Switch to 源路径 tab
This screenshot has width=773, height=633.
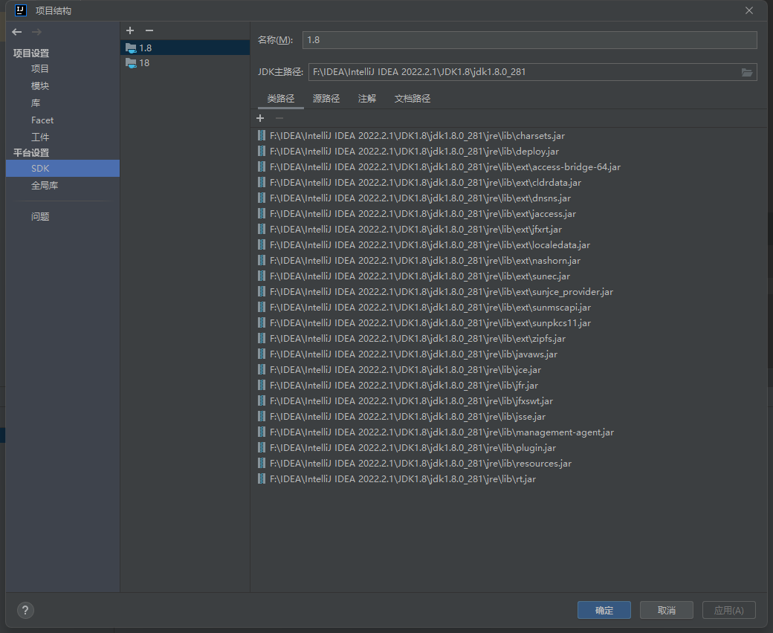point(326,99)
